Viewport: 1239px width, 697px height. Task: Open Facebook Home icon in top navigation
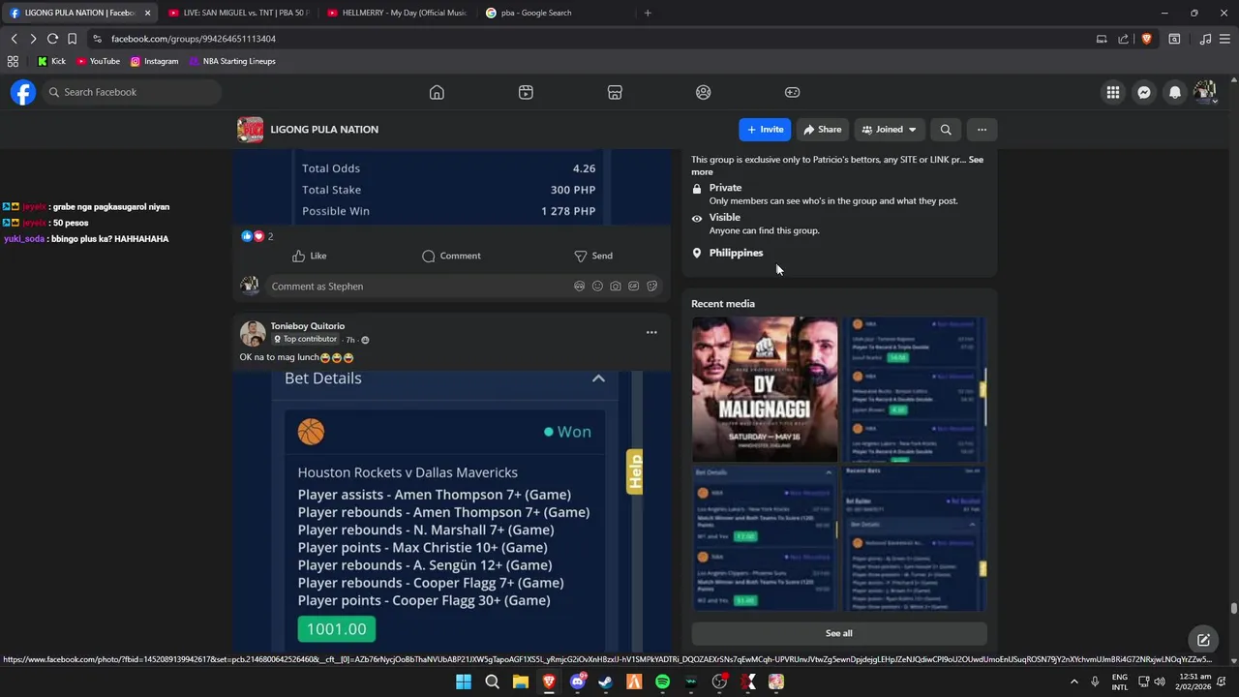[x=437, y=92]
